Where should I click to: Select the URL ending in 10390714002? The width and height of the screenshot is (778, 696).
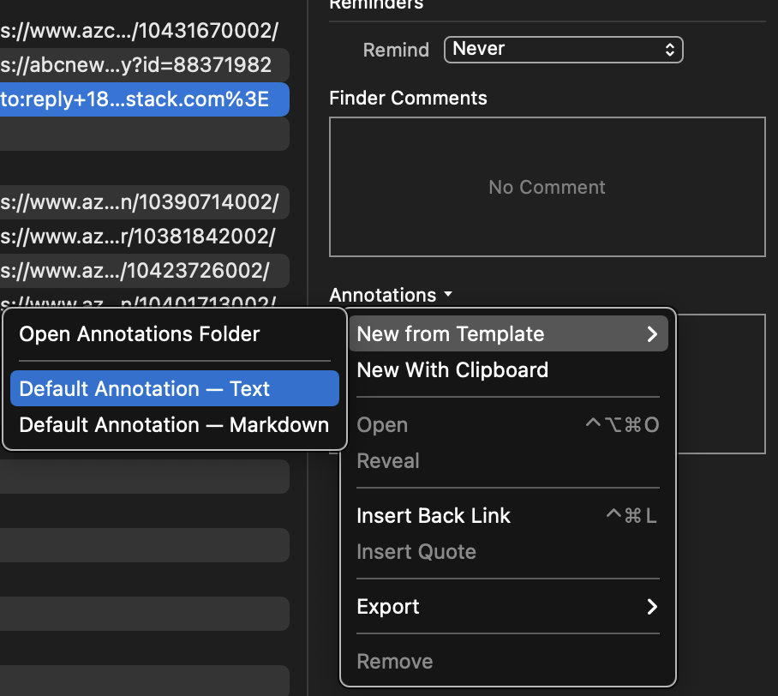click(137, 202)
